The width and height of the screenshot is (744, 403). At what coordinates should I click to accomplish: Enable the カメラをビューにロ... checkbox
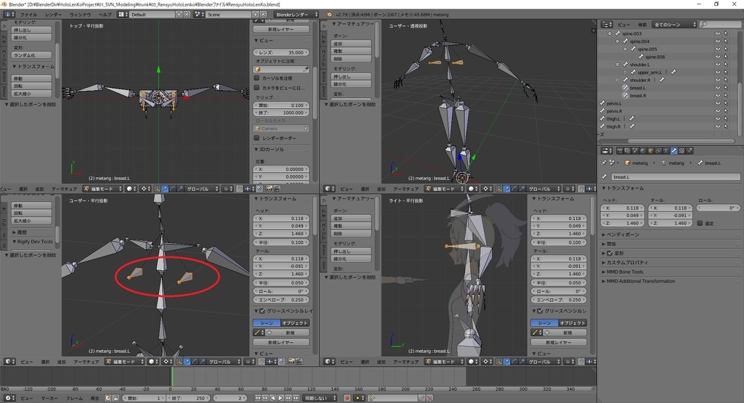pos(256,88)
